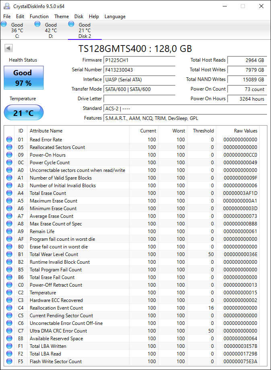Select the Disk 2 tab

pyautogui.click(x=84, y=30)
